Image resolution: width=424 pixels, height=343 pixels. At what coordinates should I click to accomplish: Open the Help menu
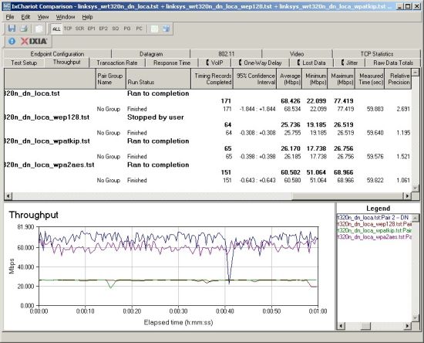[x=87, y=17]
